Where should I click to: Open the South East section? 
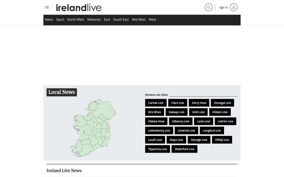click(x=121, y=20)
